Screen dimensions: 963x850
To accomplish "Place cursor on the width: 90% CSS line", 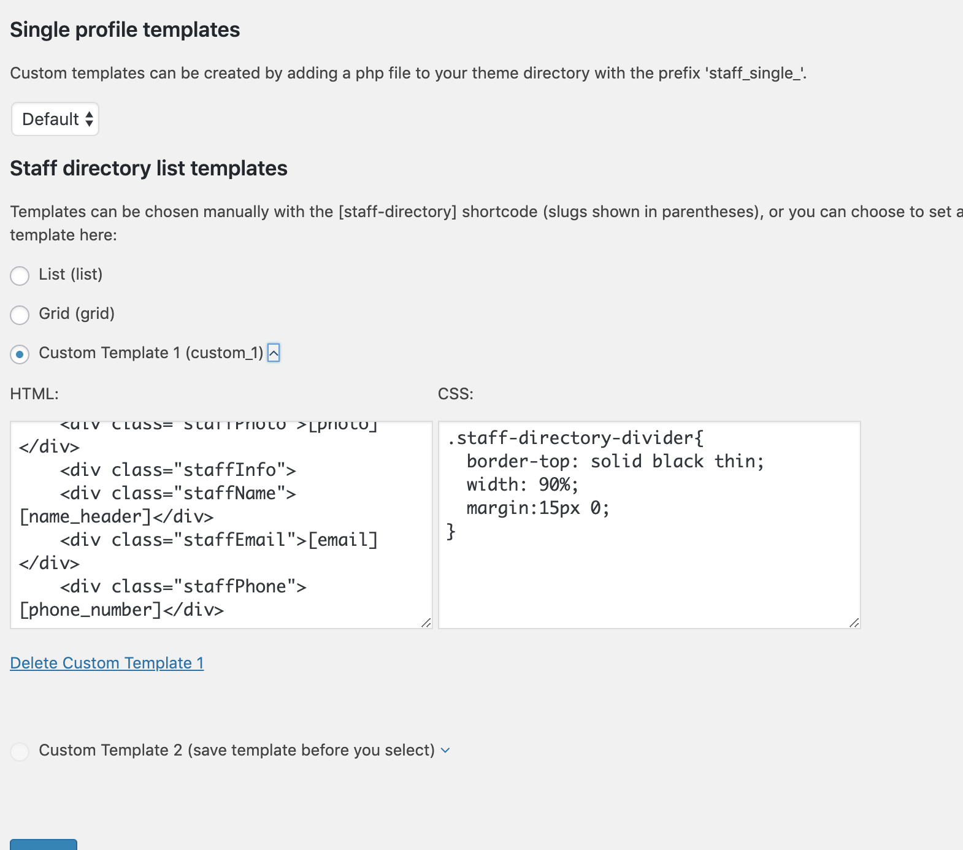I will click(523, 484).
